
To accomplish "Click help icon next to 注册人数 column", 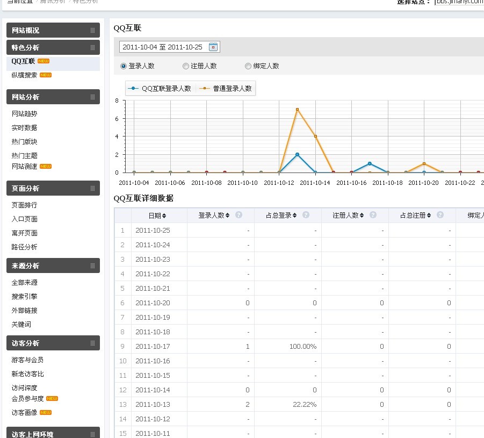I will [373, 215].
